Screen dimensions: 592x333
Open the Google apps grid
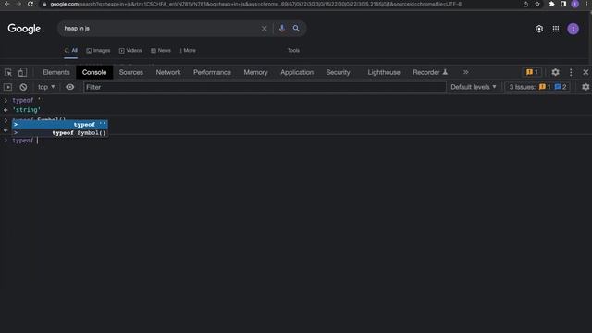tap(556, 29)
